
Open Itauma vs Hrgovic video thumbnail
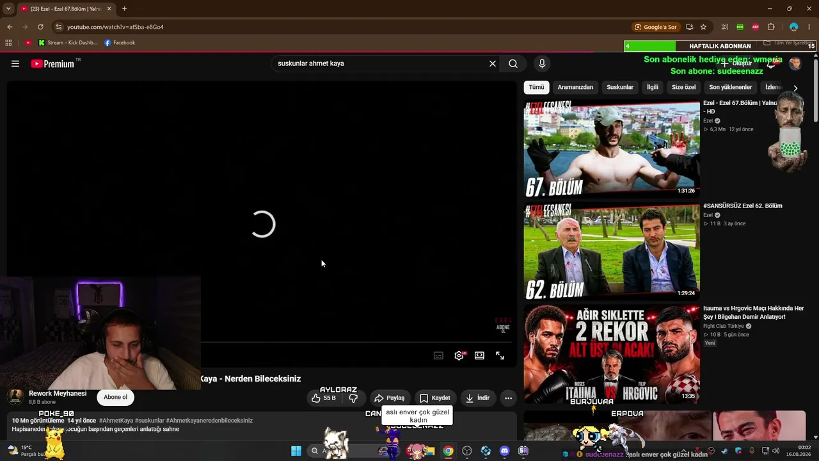(612, 353)
